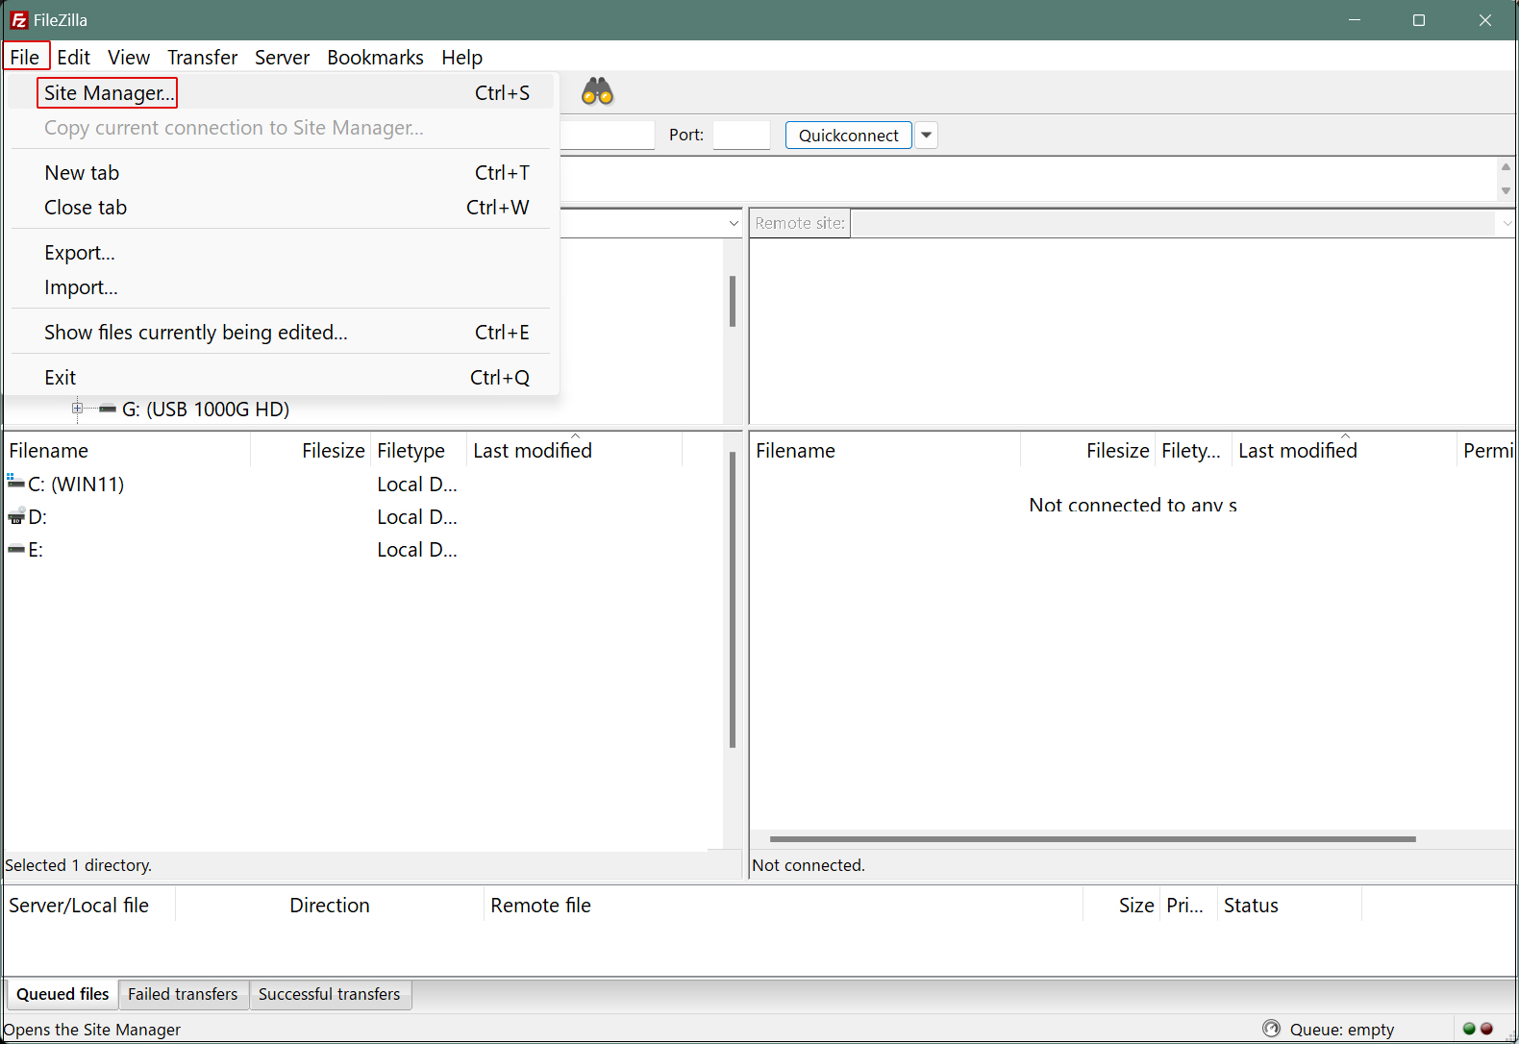
Task: Click the C: drive icon
Action: click(x=15, y=484)
